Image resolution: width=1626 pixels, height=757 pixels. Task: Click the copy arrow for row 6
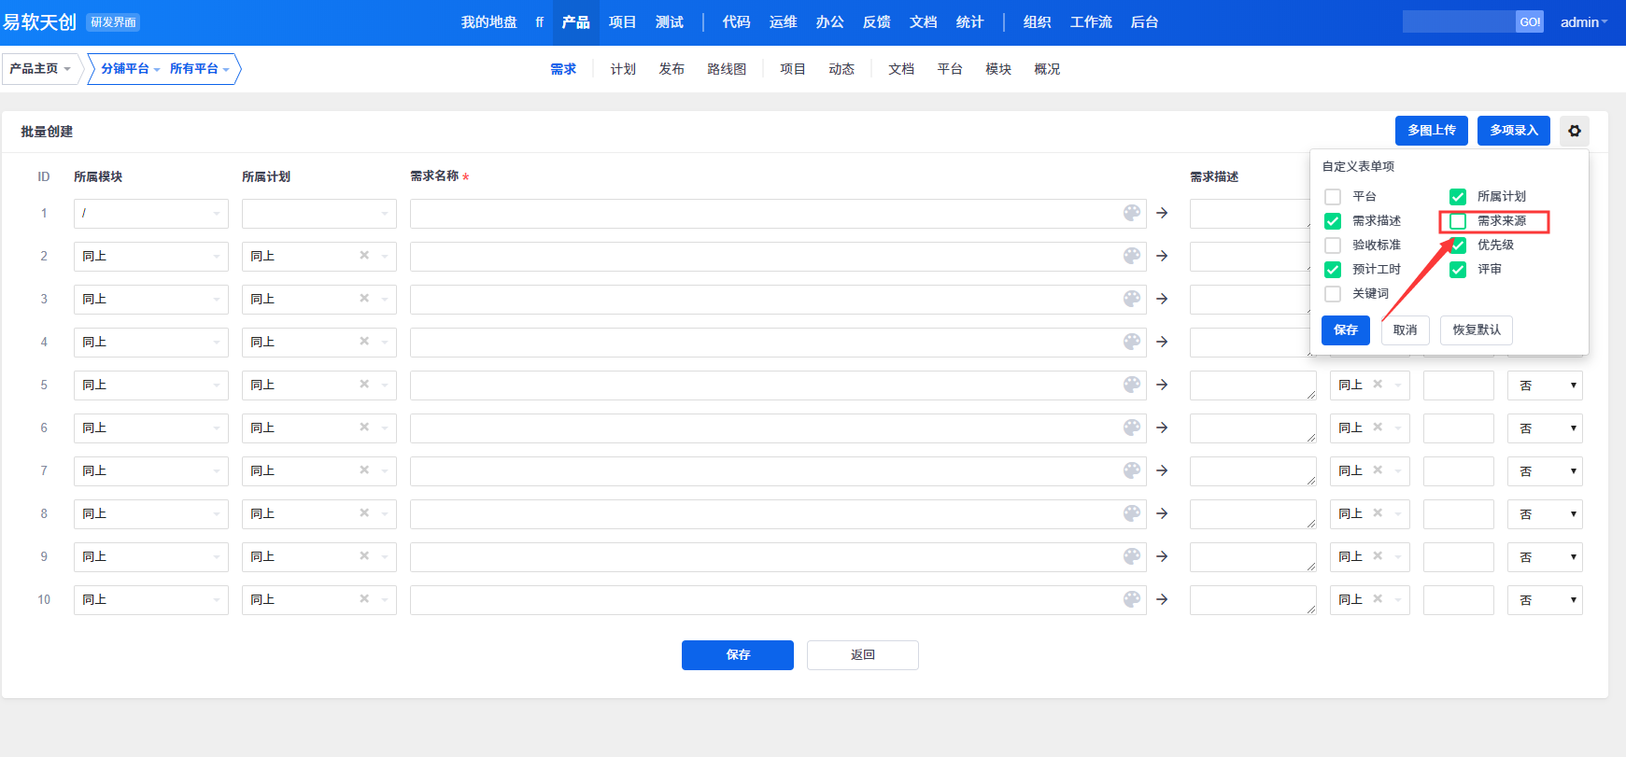click(x=1162, y=428)
